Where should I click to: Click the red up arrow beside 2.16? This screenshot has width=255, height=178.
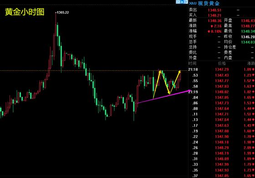[x=212, y=26]
